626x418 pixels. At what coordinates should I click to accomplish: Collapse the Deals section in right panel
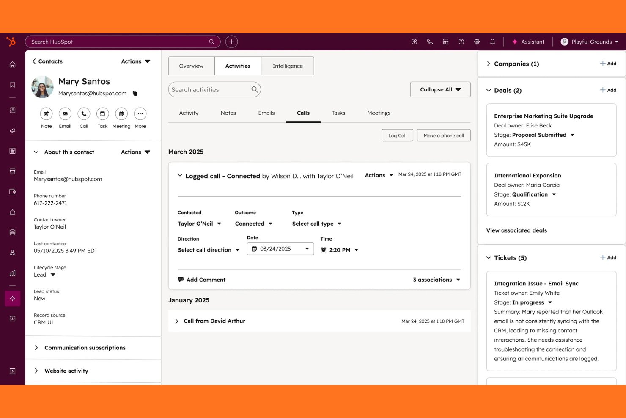click(489, 90)
